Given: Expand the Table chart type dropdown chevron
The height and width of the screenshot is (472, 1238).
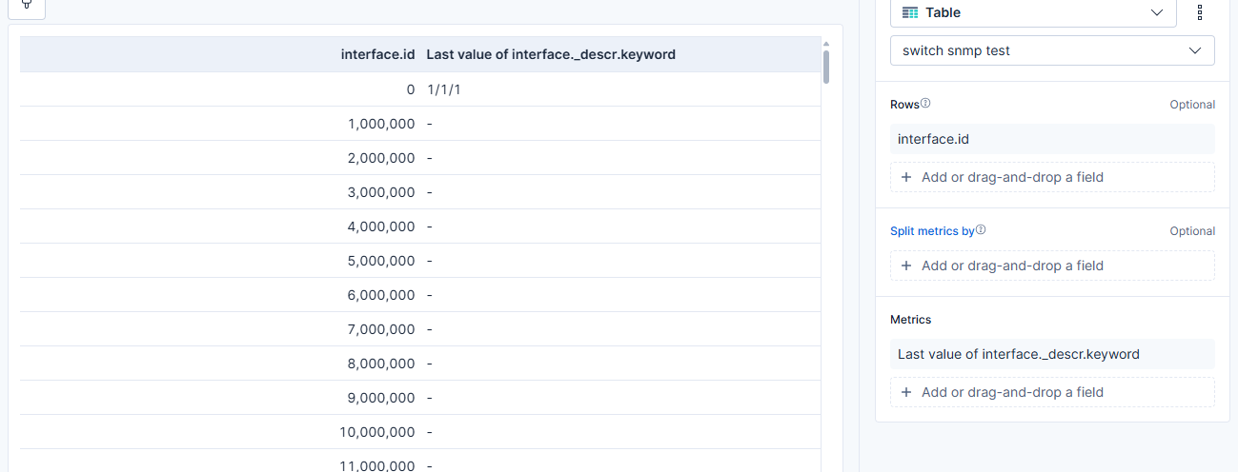Looking at the screenshot, I should pyautogui.click(x=1157, y=12).
